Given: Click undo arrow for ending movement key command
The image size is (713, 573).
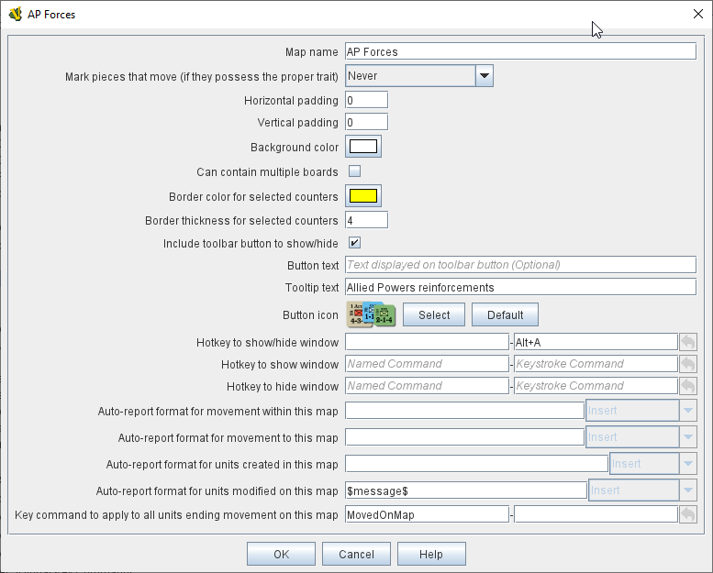Looking at the screenshot, I should [x=688, y=514].
